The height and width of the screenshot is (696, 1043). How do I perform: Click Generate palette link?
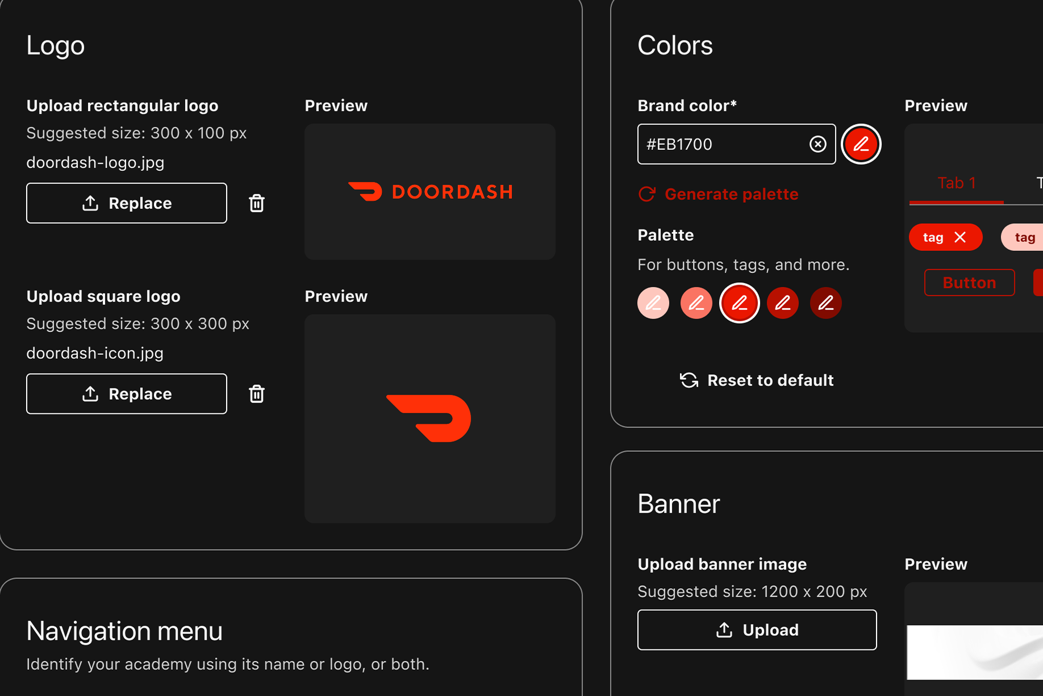pyautogui.click(x=718, y=194)
